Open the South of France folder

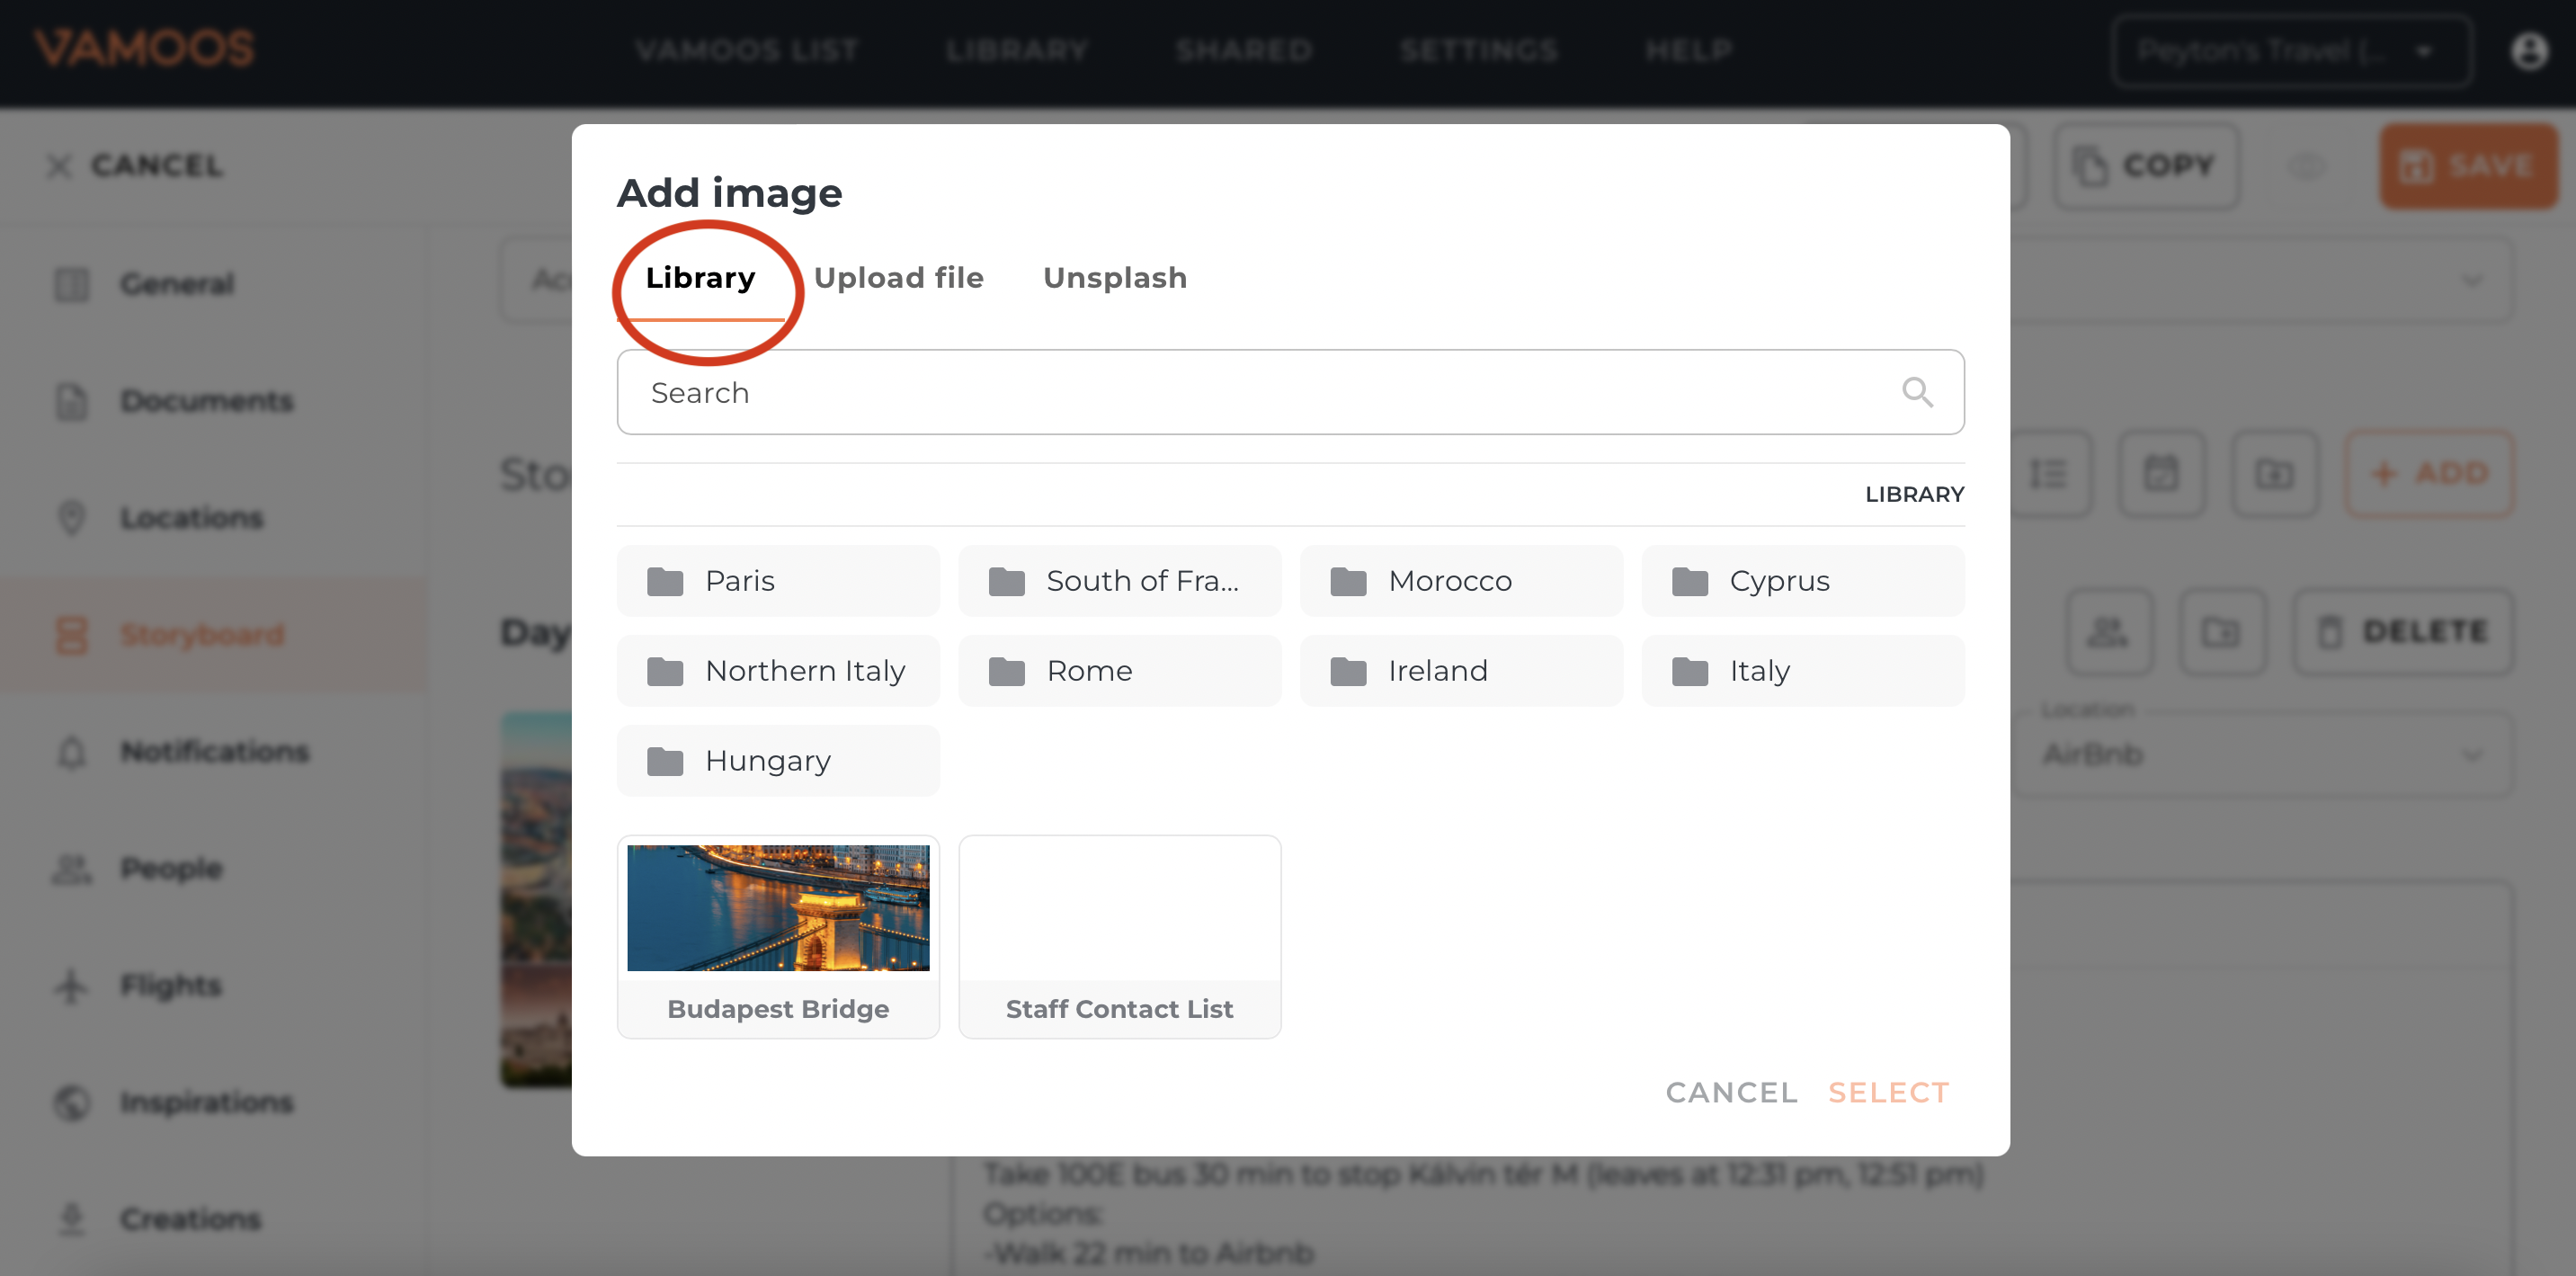point(1118,581)
